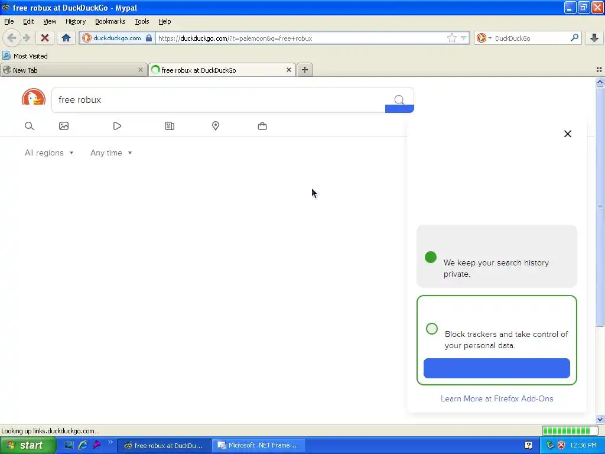Screen dimensions: 605x454
Task: Toggle green dot for search history private
Action: click(x=431, y=257)
